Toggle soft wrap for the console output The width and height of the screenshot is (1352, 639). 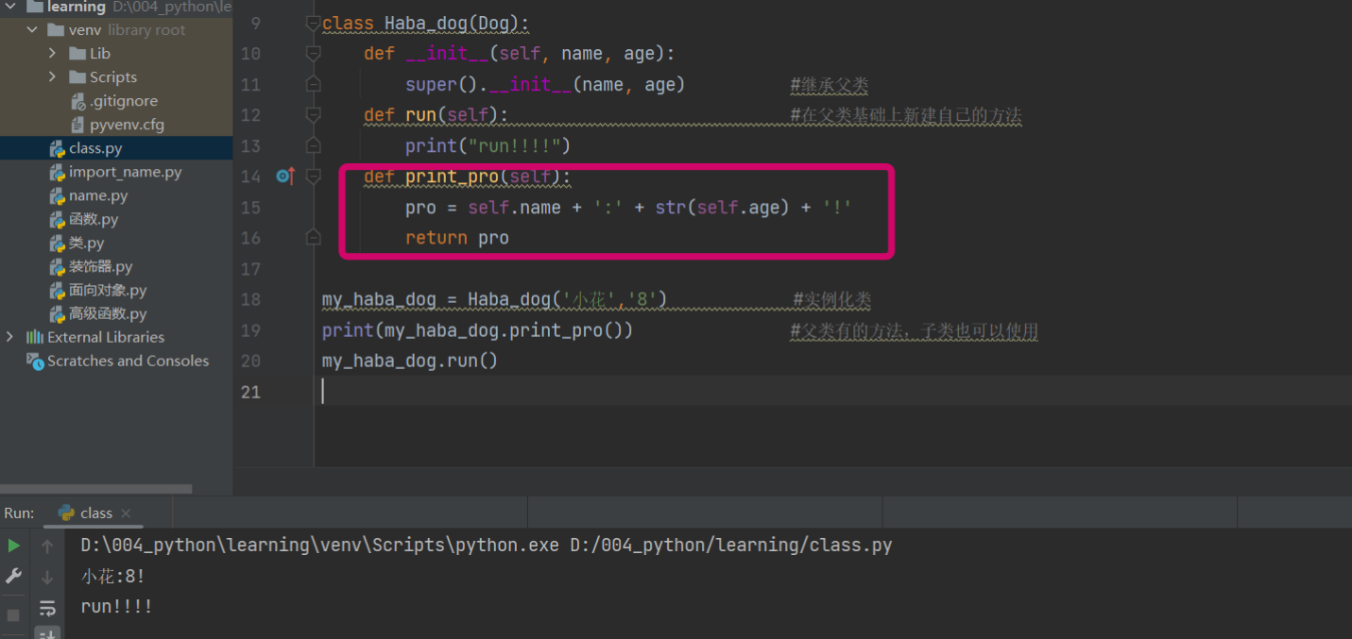(x=46, y=608)
